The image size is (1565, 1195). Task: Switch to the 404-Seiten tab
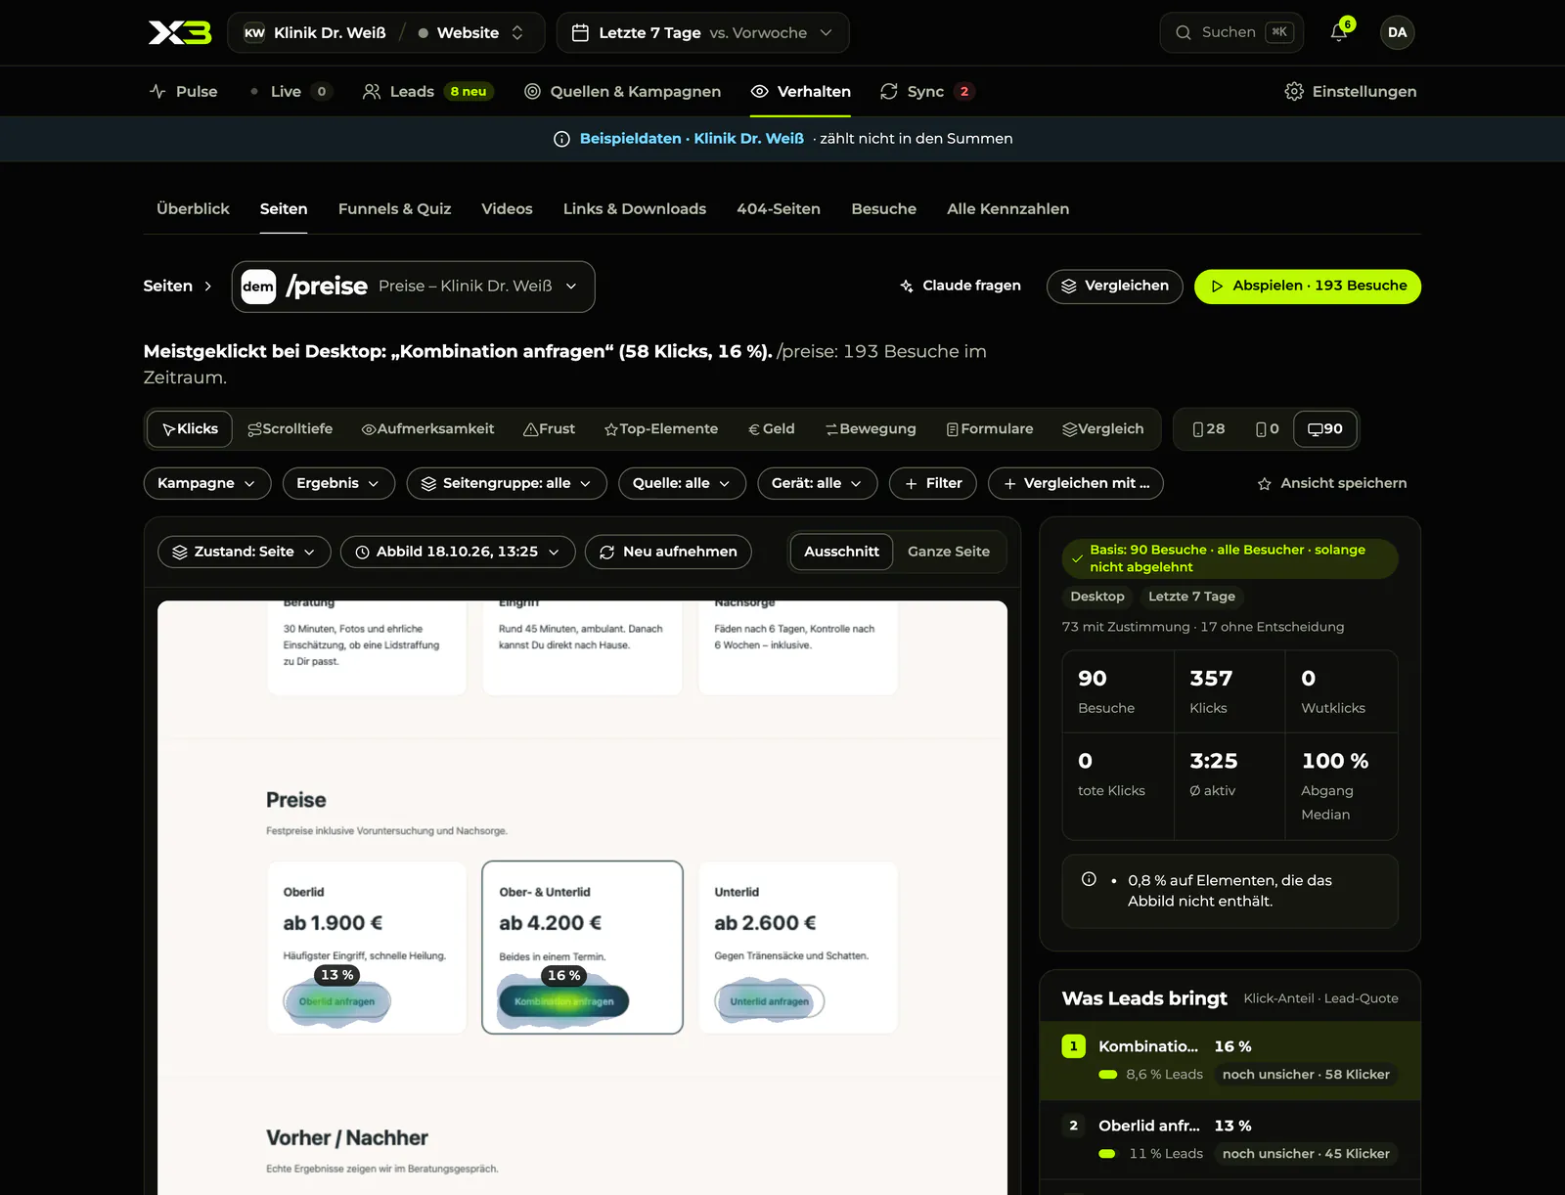779,208
